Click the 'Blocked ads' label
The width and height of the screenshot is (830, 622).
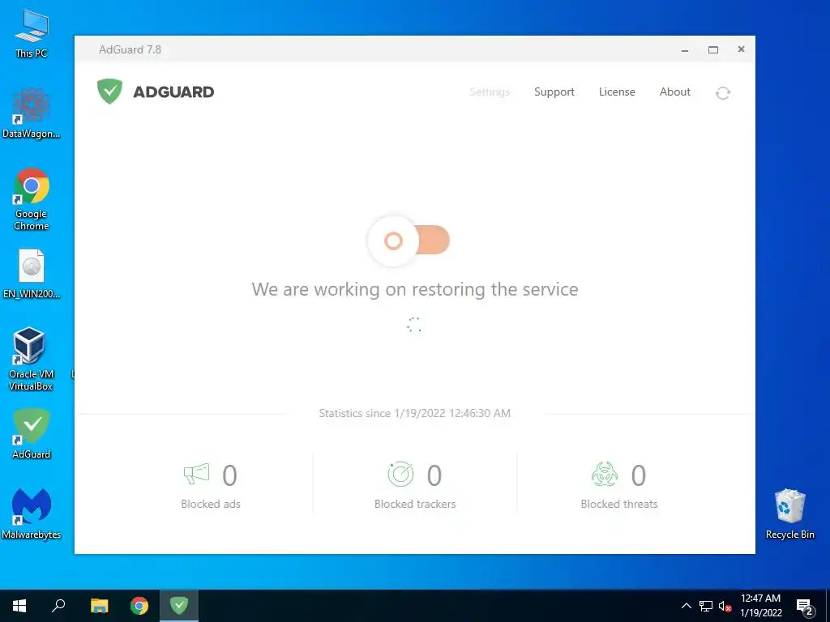211,504
